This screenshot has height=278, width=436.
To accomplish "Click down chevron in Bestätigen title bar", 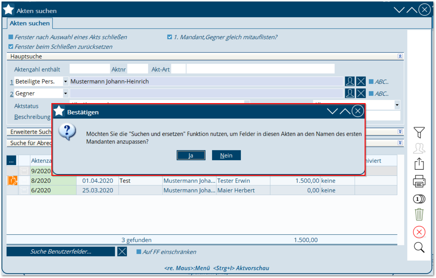I will 332,111.
